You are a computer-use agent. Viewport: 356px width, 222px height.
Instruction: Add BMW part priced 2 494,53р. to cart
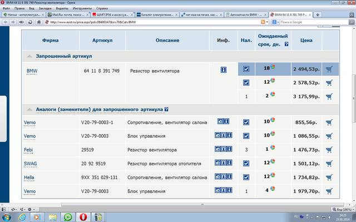point(329,69)
